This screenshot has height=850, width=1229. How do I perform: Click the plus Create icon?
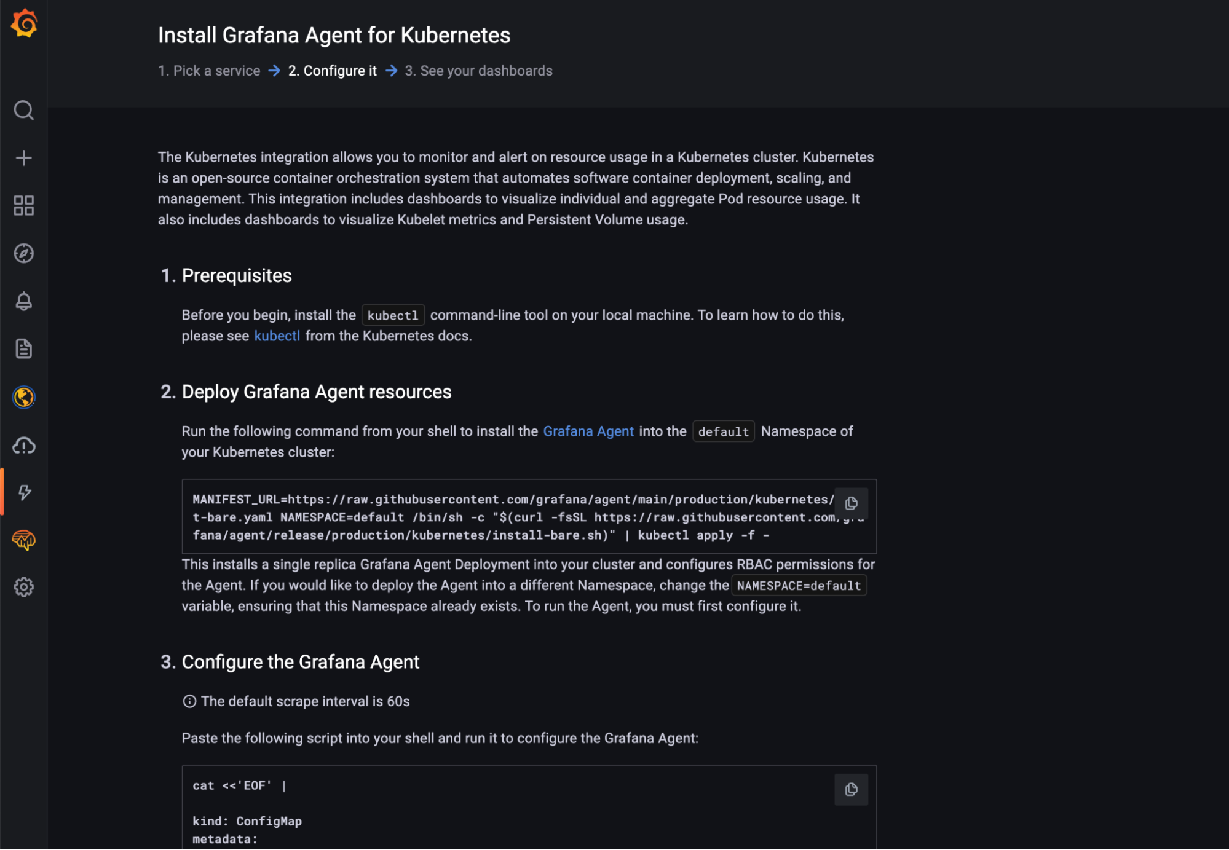pos(24,158)
